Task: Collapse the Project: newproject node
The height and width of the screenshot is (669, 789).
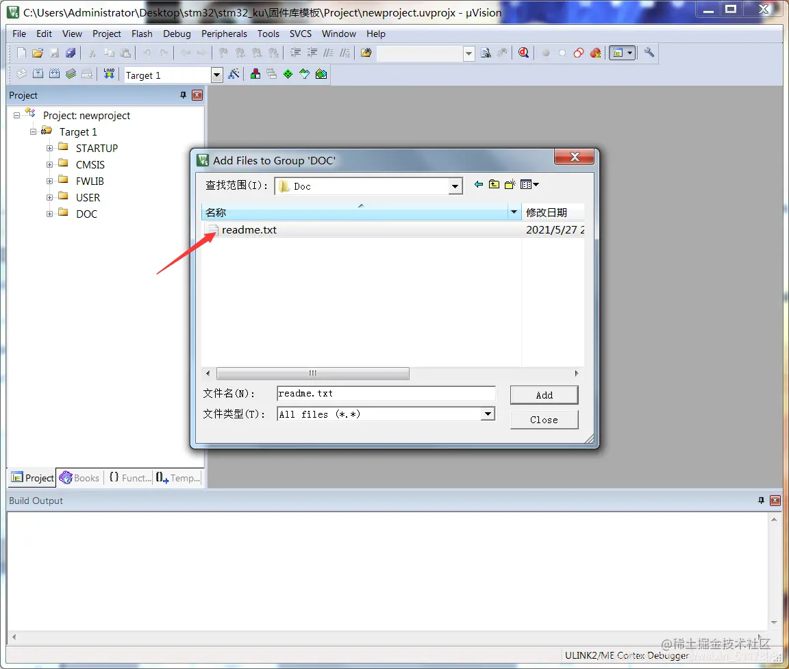Action: pyautogui.click(x=16, y=115)
